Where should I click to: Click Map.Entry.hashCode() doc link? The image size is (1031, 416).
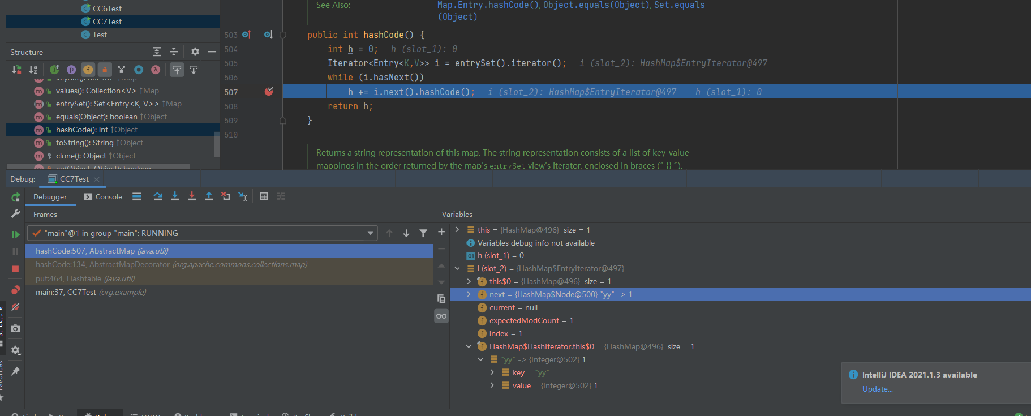[488, 5]
